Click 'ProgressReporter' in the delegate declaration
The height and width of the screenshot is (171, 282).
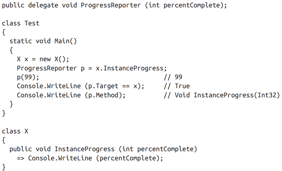pos(111,6)
